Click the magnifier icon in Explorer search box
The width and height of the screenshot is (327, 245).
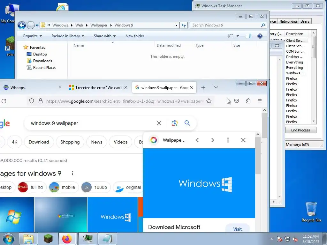click(263, 25)
